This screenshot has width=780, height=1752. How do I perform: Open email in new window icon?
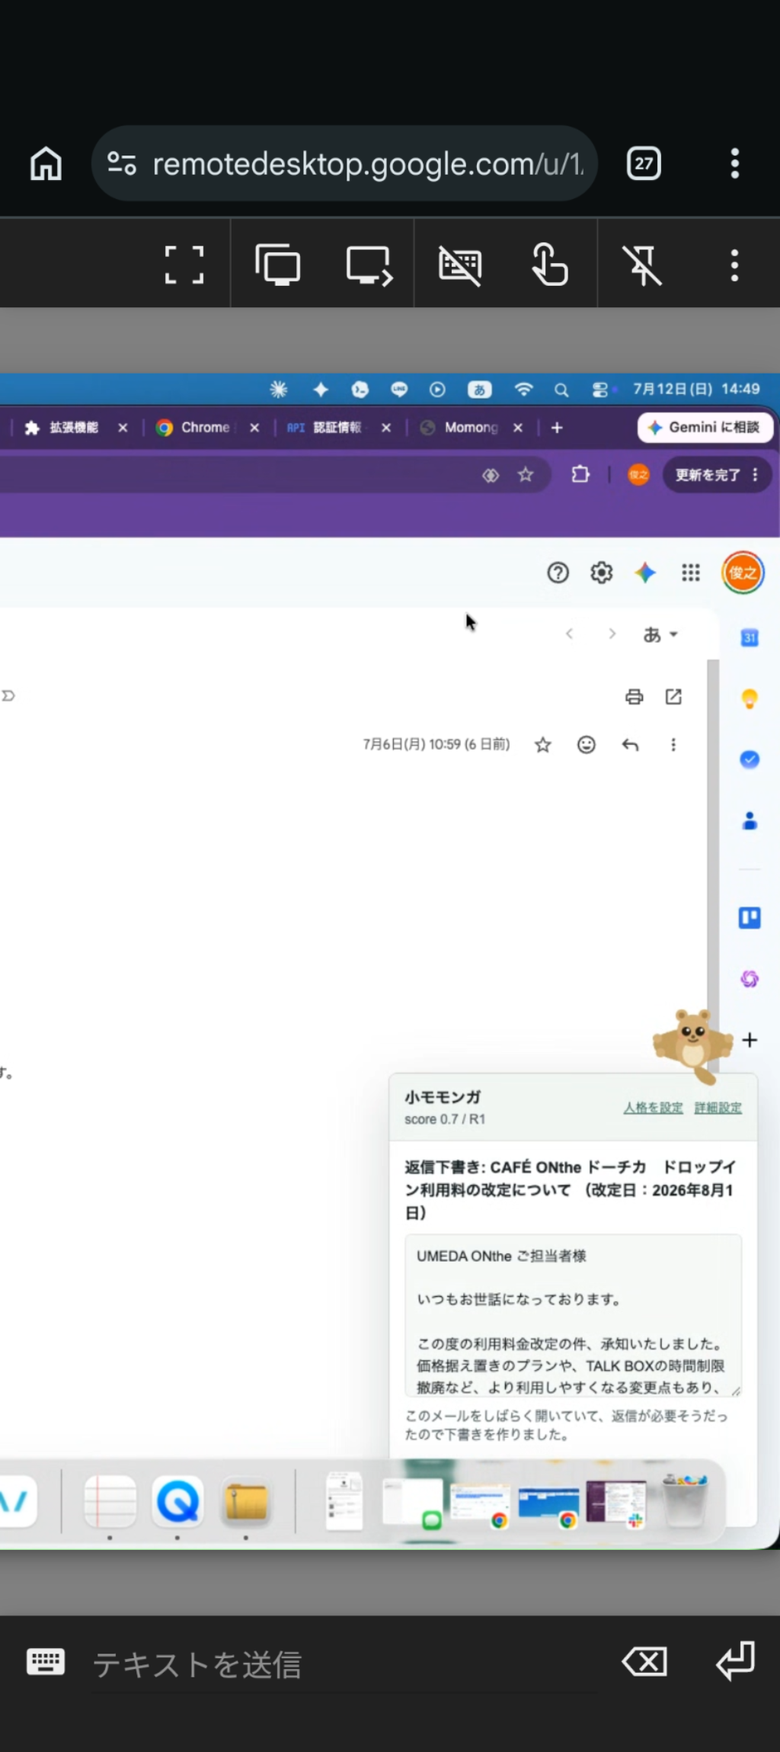(x=673, y=696)
